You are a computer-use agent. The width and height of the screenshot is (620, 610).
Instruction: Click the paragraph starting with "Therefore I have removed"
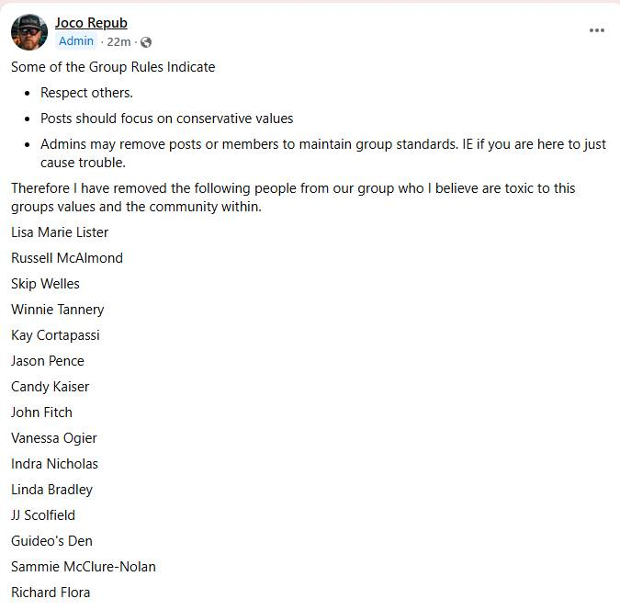[293, 188]
